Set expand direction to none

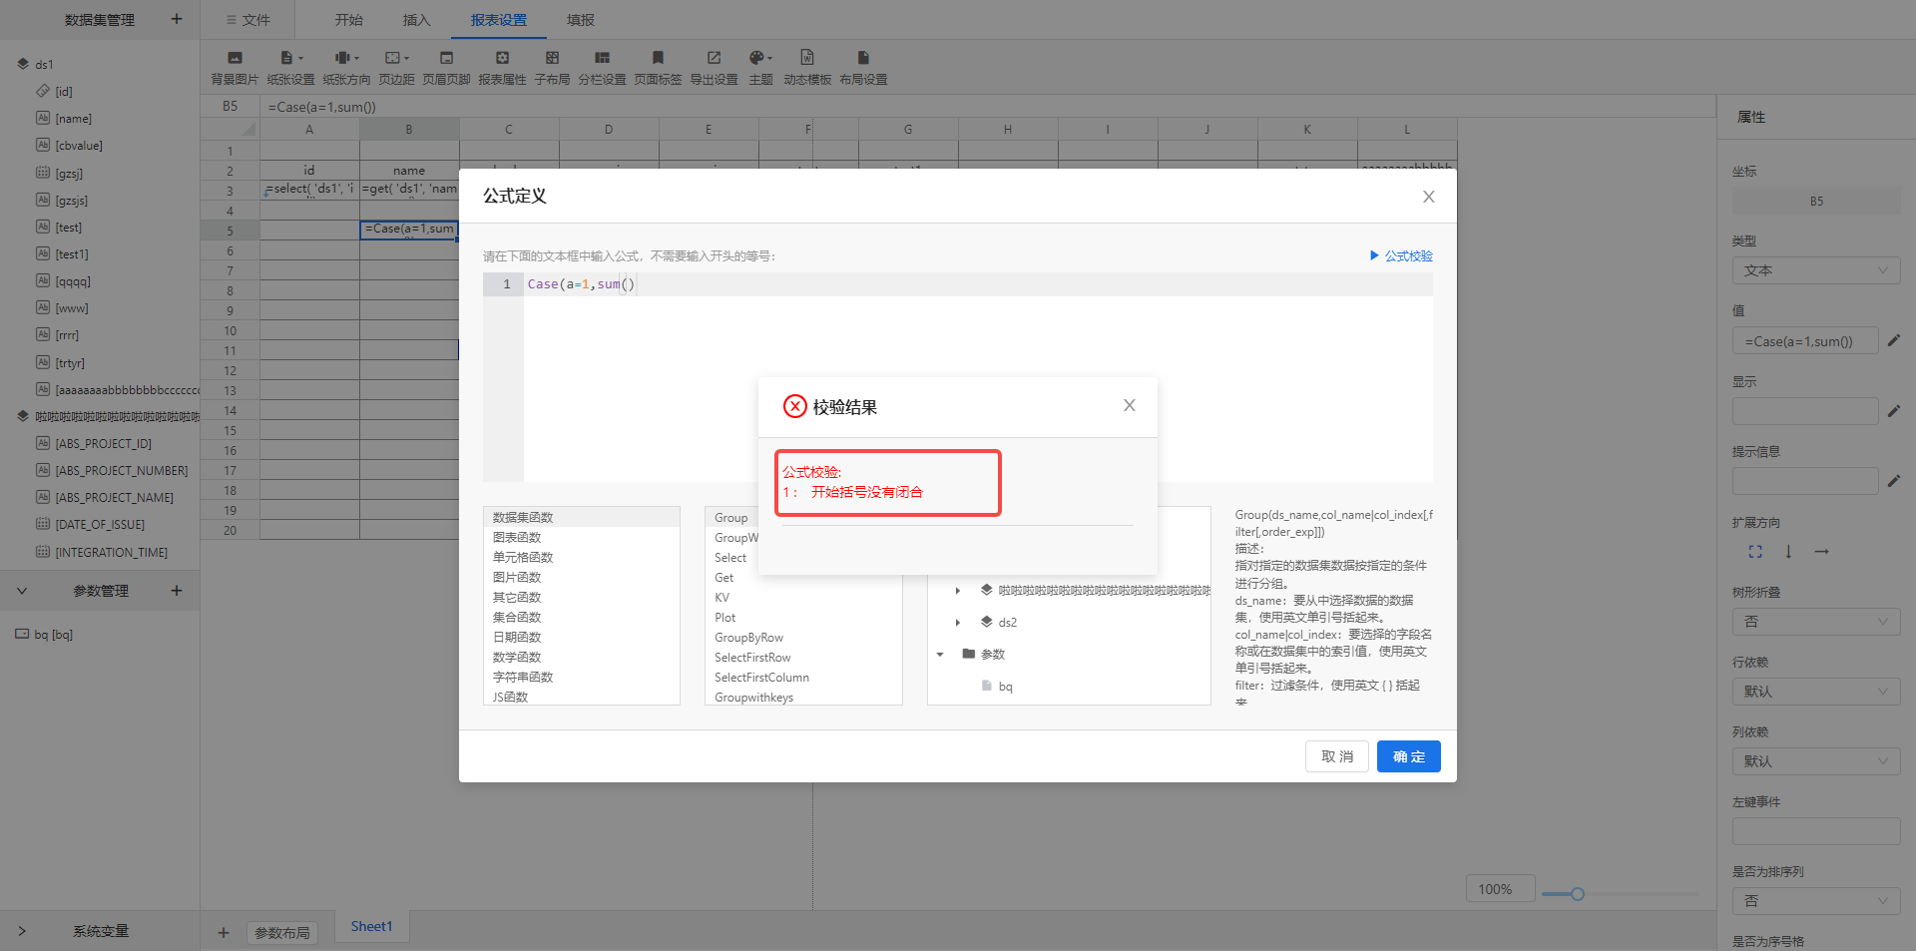pyautogui.click(x=1755, y=551)
